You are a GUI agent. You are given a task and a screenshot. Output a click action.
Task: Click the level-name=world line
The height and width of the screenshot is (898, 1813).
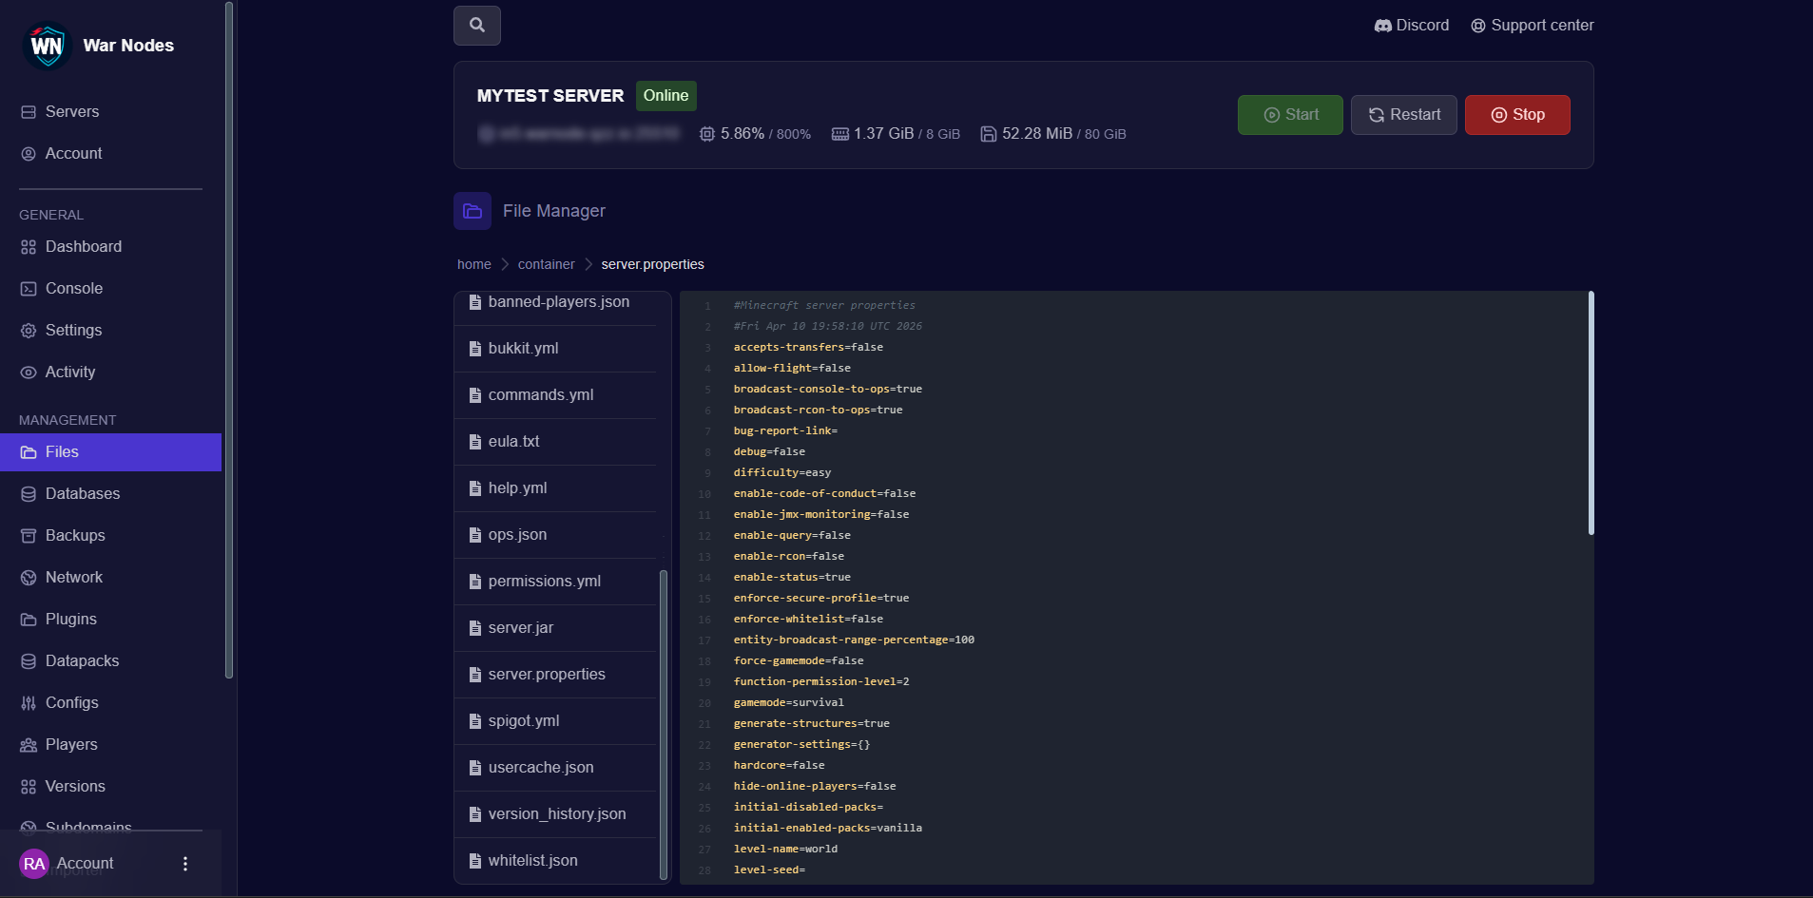pos(785,850)
